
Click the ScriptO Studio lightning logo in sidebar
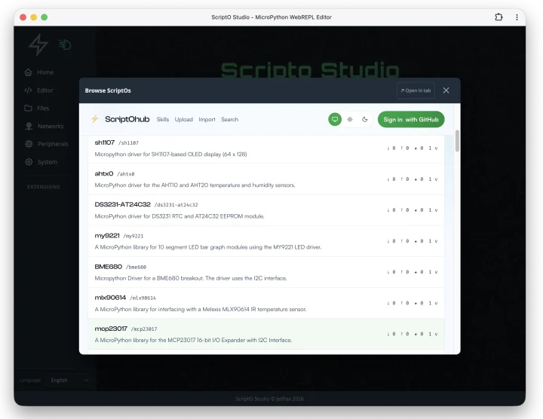tap(38, 44)
